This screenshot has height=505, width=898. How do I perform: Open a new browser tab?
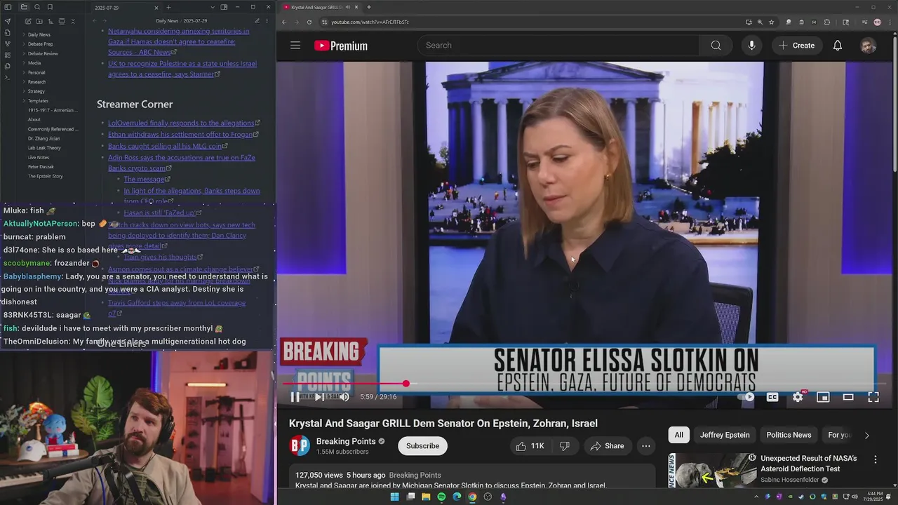369,7
